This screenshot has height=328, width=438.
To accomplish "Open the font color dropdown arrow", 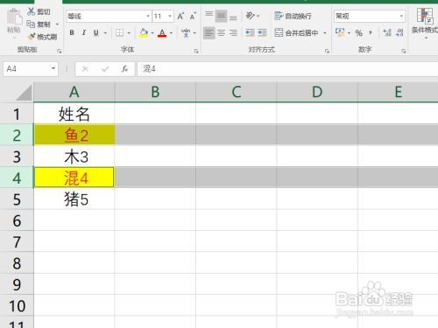I will [x=171, y=32].
